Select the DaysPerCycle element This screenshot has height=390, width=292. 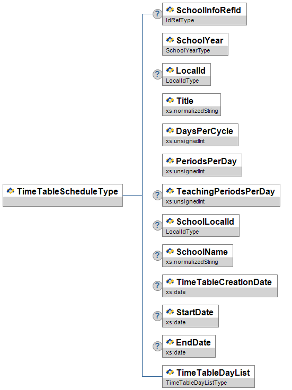click(200, 135)
